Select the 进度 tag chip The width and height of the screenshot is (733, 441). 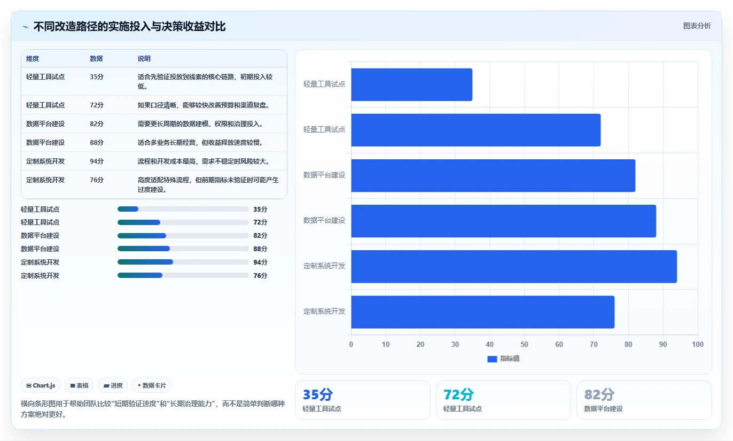[x=113, y=385]
